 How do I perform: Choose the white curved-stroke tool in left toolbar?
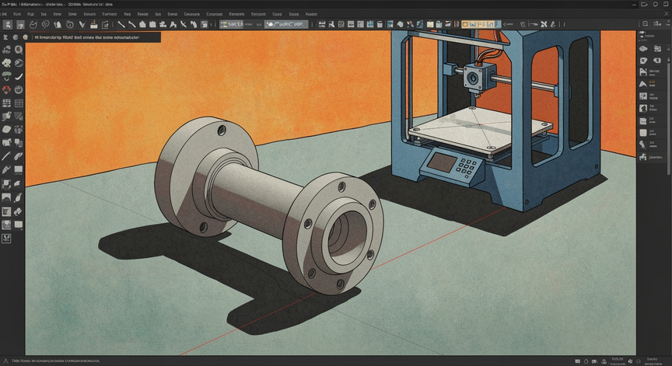19,76
